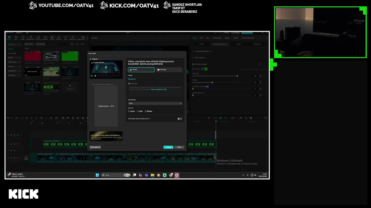Image resolution: width=371 pixels, height=208 pixels.
Task: Switch to the Temel sub-tab
Action: coord(201,44)
